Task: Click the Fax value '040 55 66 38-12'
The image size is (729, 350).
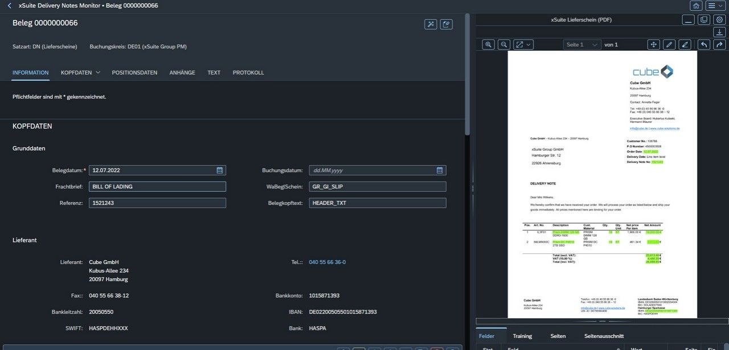Action: point(109,296)
